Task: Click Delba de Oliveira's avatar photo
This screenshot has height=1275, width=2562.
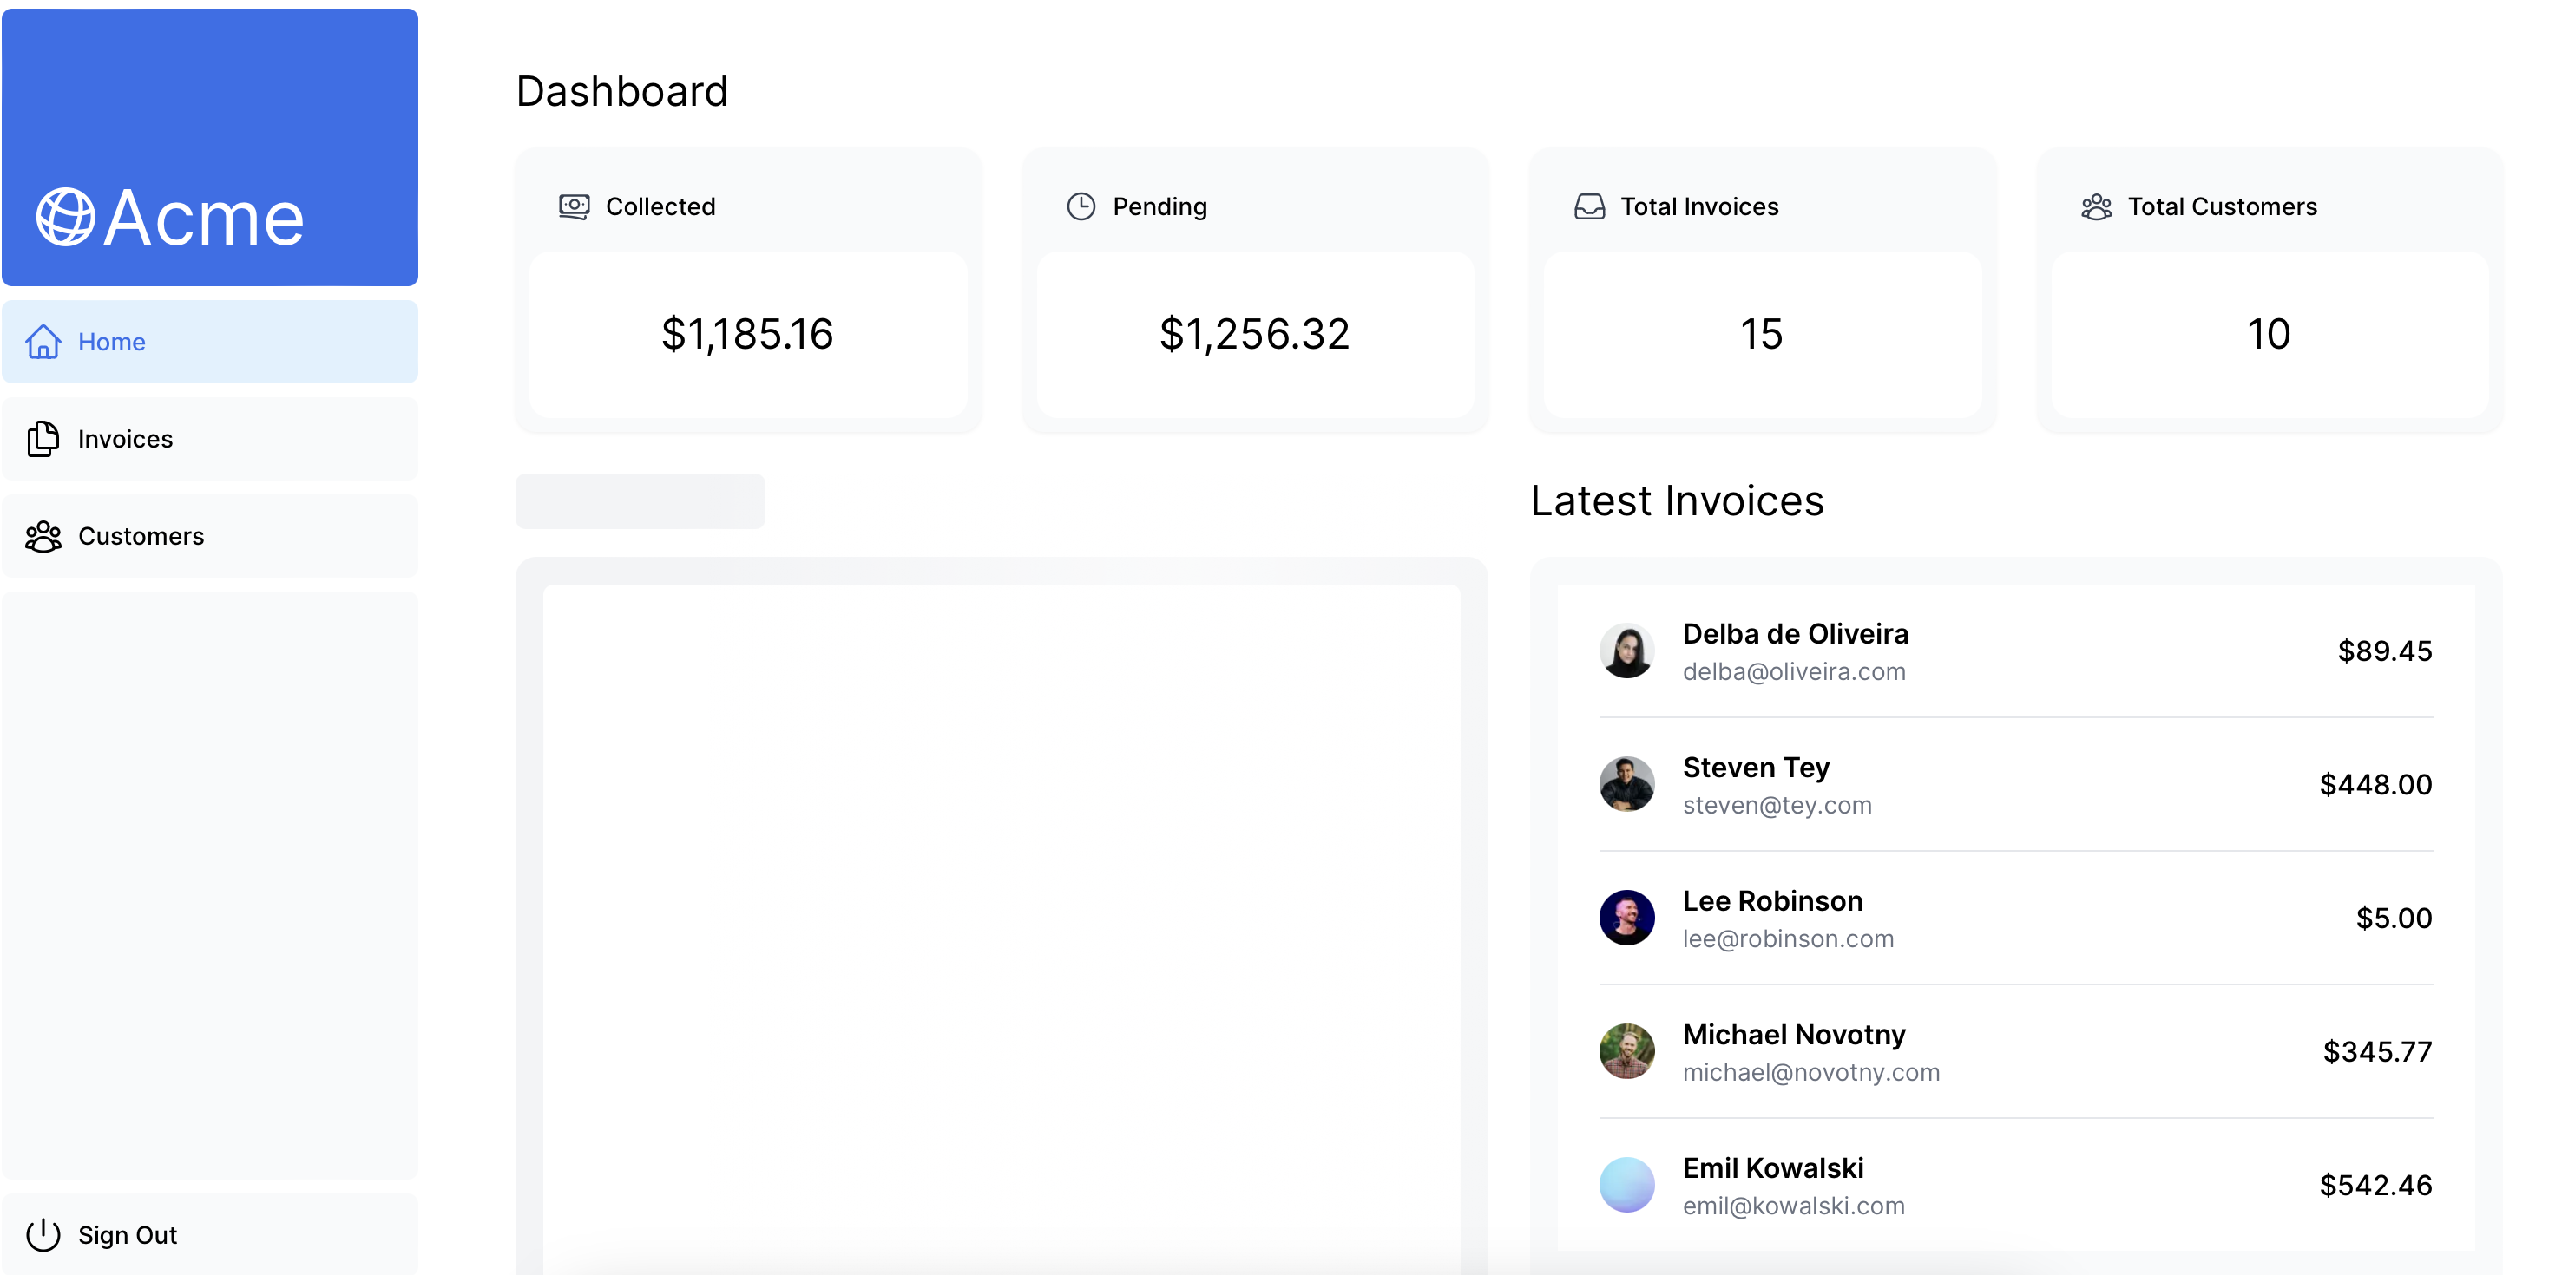Action: (1627, 651)
